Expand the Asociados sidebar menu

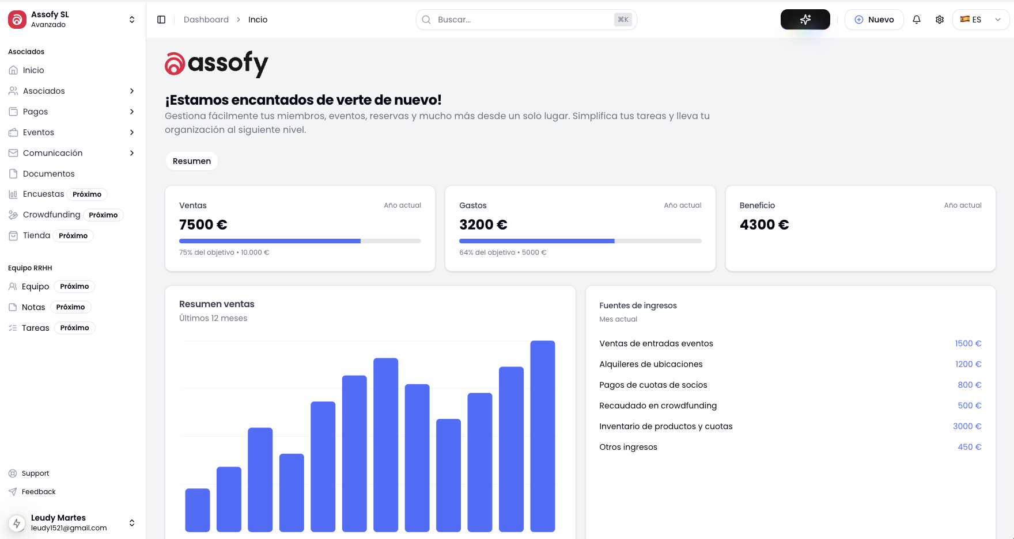click(132, 90)
